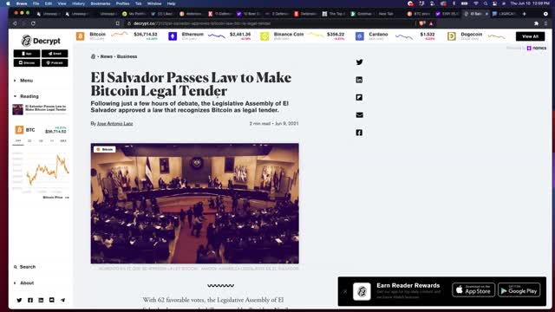
Task: Click the View All coins button
Action: [530, 36]
